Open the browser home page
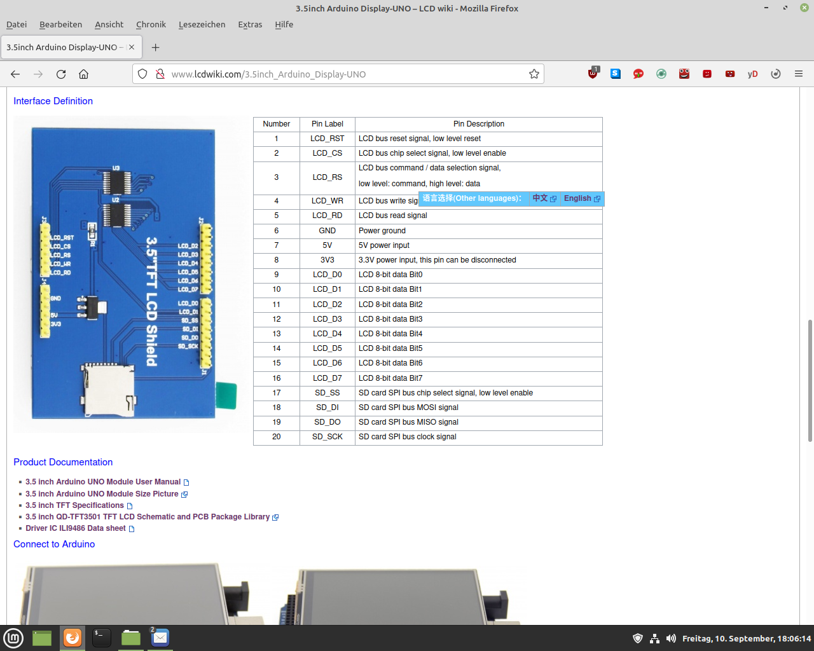Image resolution: width=814 pixels, height=651 pixels. click(x=83, y=74)
